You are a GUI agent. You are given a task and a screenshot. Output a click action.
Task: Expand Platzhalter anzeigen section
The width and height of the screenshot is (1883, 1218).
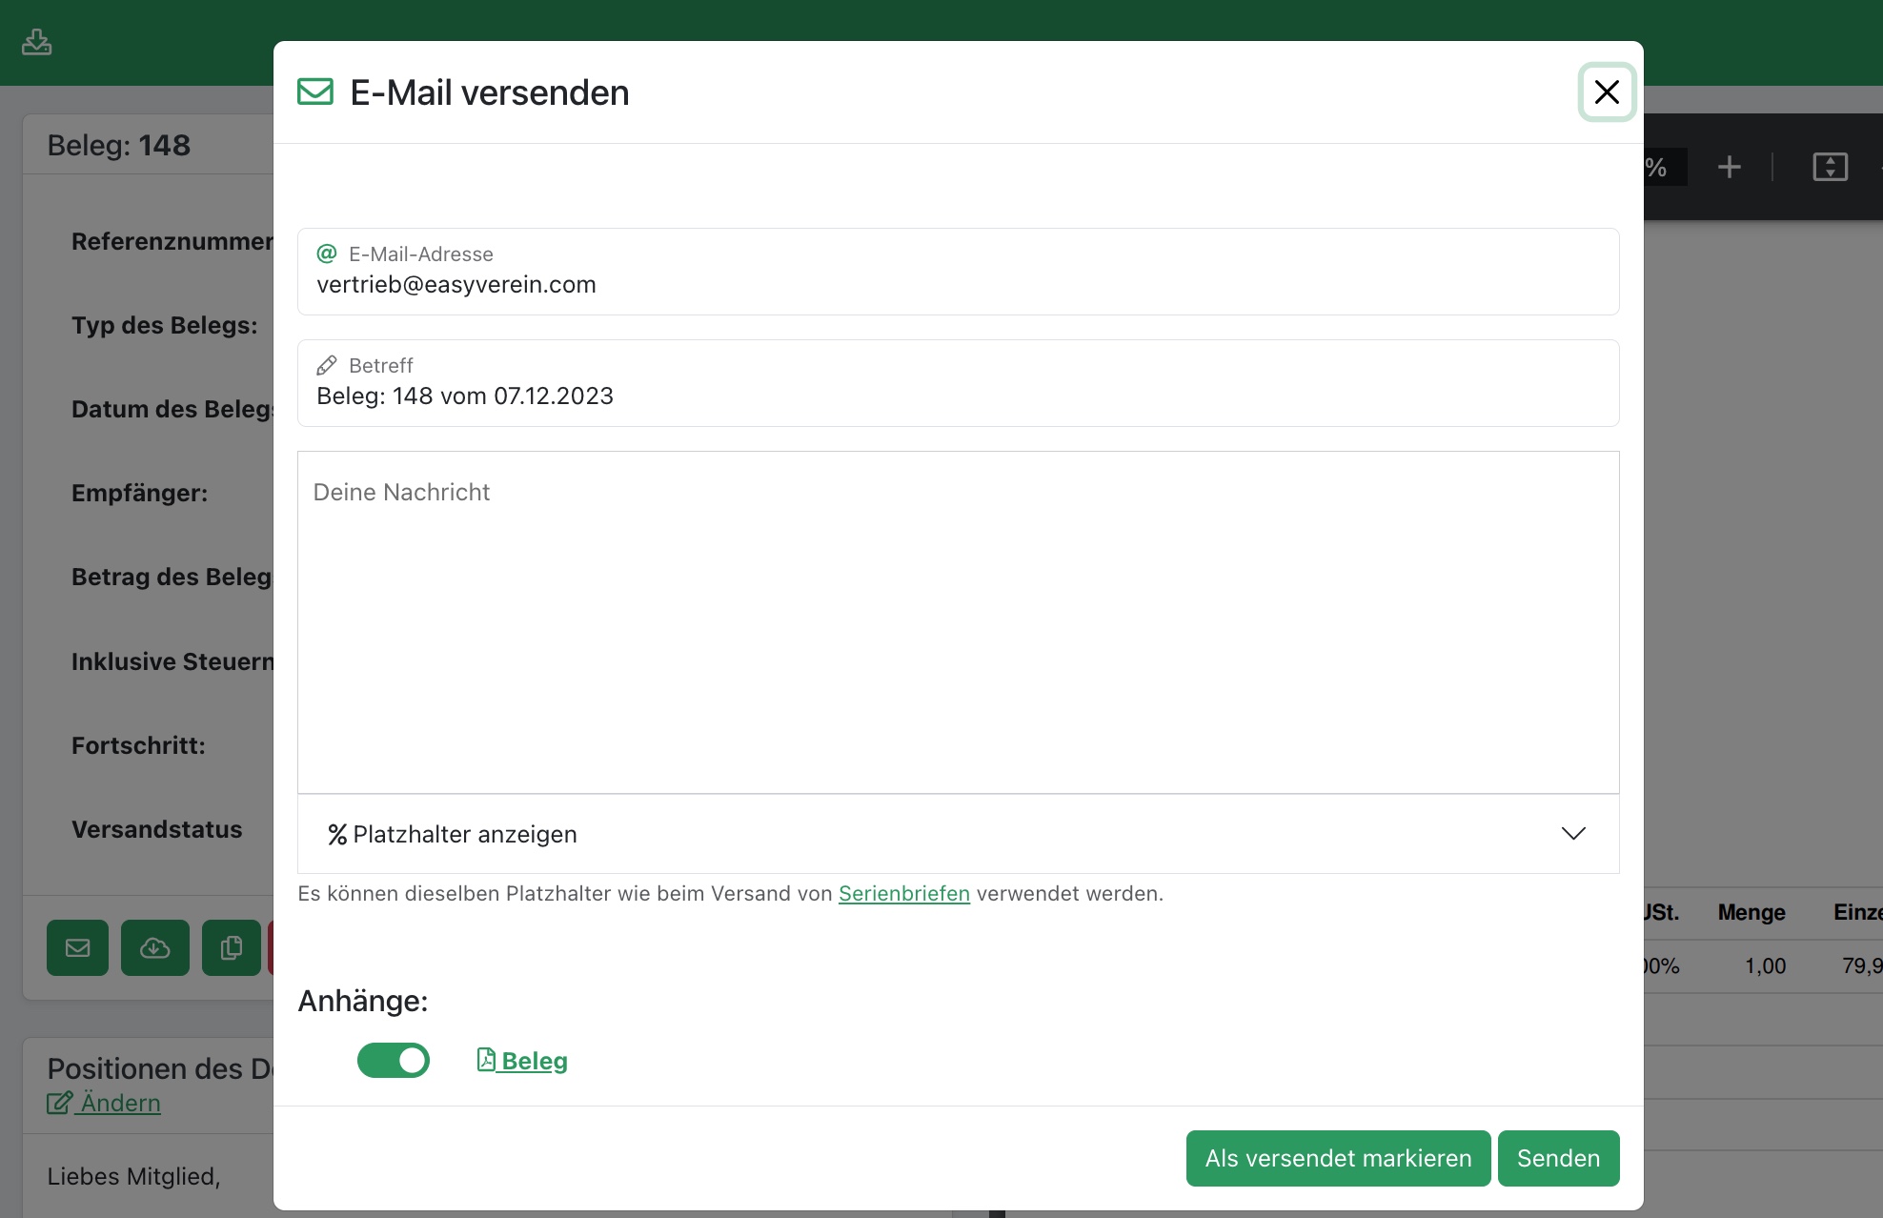(x=465, y=834)
